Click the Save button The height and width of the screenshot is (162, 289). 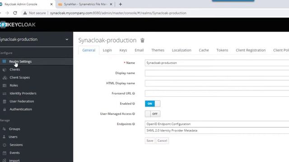tap(150, 141)
